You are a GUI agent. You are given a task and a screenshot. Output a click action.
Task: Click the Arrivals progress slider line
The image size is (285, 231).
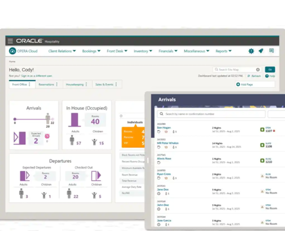[31, 119]
